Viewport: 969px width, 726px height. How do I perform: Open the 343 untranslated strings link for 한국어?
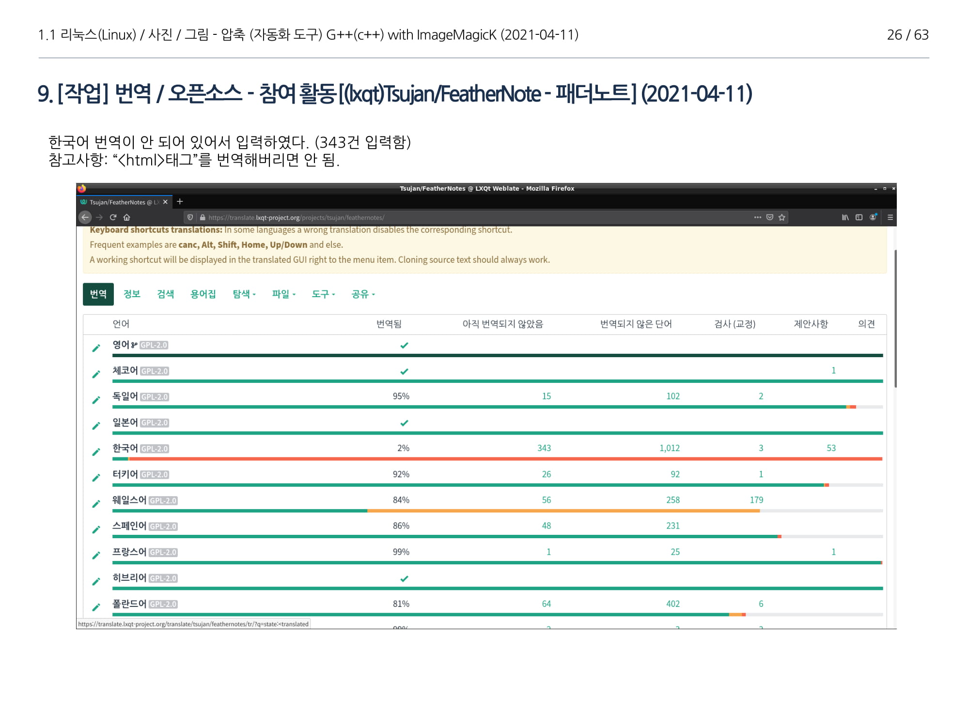544,448
